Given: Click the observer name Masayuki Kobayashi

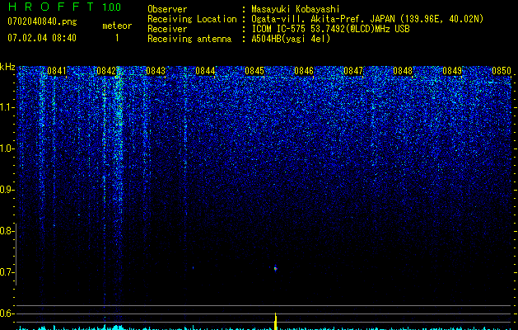Looking at the screenshot, I should coord(296,9).
